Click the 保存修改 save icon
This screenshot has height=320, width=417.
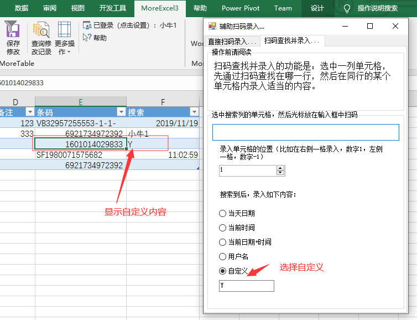12,30
